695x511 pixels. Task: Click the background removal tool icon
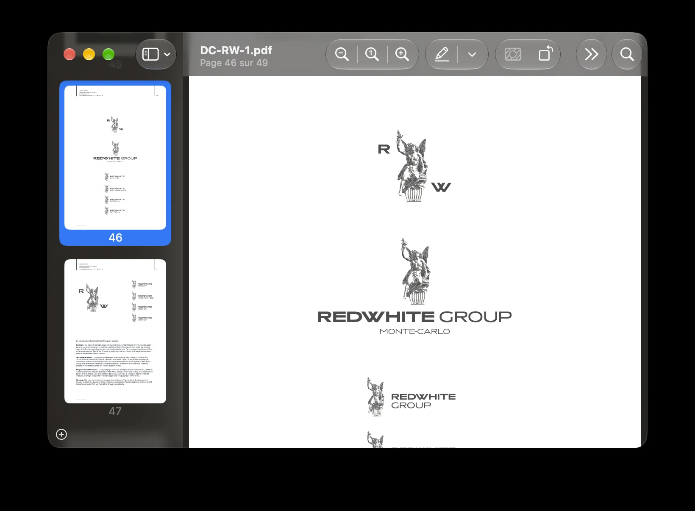(x=513, y=54)
